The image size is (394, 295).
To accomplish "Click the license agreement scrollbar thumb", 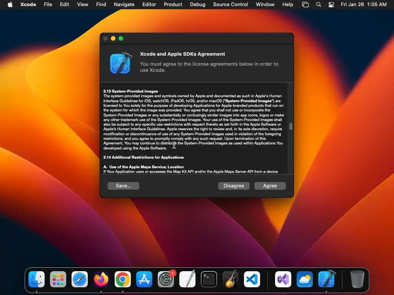I will coord(291,126).
